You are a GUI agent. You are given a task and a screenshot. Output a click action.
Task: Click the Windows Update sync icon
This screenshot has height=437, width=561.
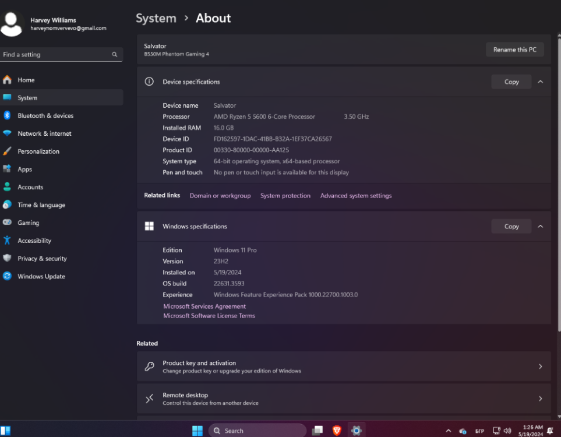[7, 276]
